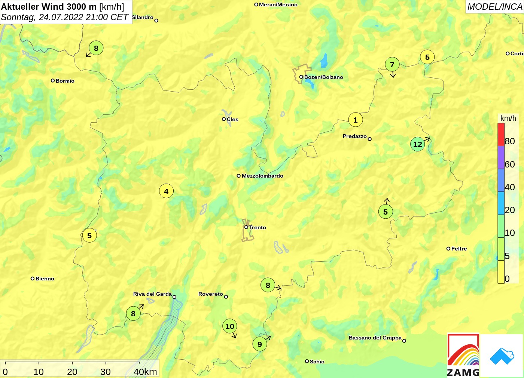Select the green 5 marker with north arrow

[x=386, y=212]
